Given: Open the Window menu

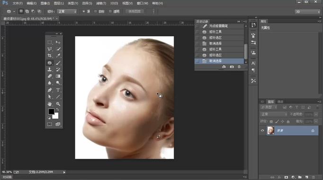Looking at the screenshot, I should coord(143,3).
